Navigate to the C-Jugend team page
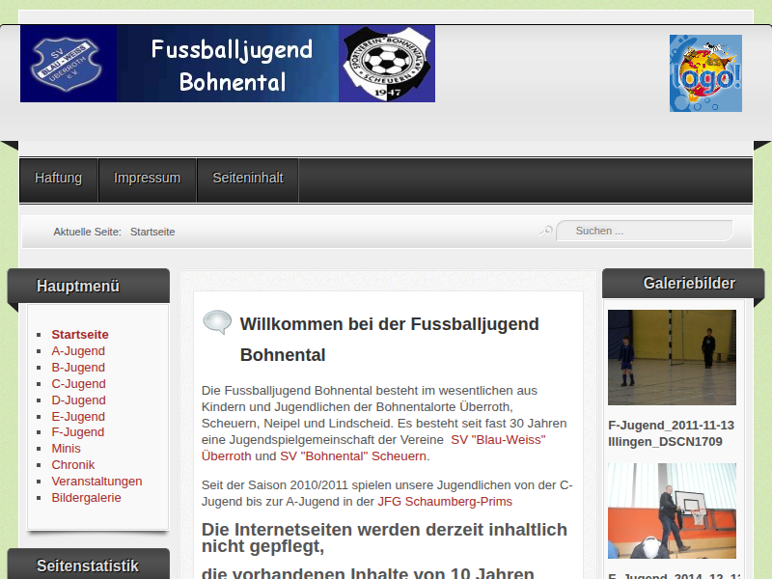This screenshot has height=579, width=772. (x=78, y=384)
